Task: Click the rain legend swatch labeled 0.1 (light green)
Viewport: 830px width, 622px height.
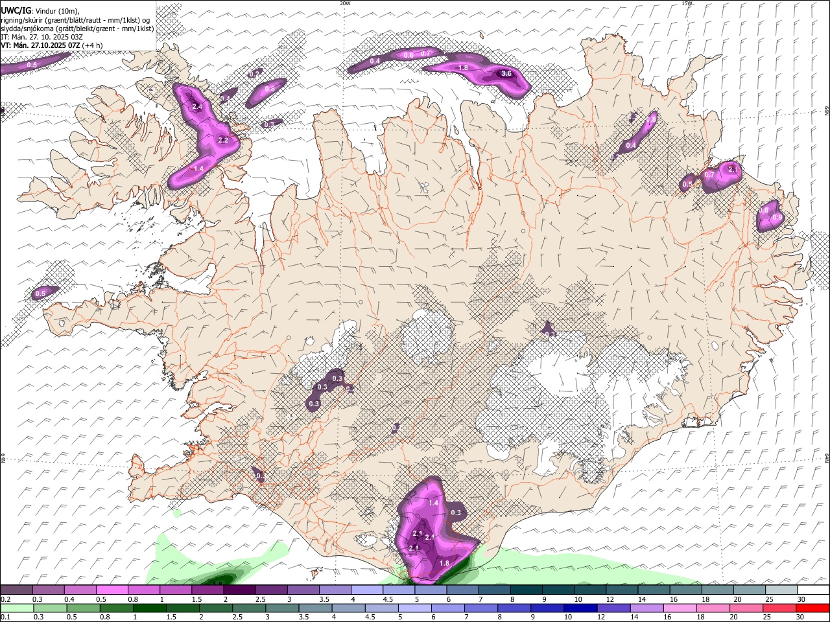Action: coord(16,608)
